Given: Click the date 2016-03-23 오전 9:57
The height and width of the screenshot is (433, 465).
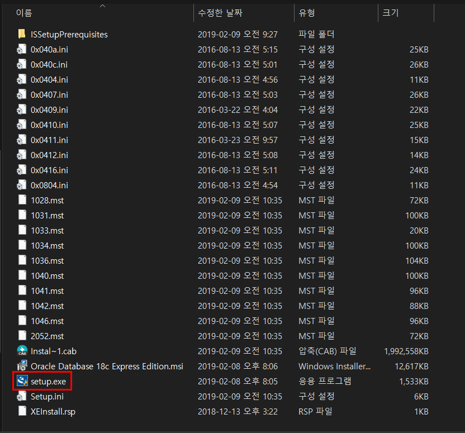Looking at the screenshot, I should [238, 140].
